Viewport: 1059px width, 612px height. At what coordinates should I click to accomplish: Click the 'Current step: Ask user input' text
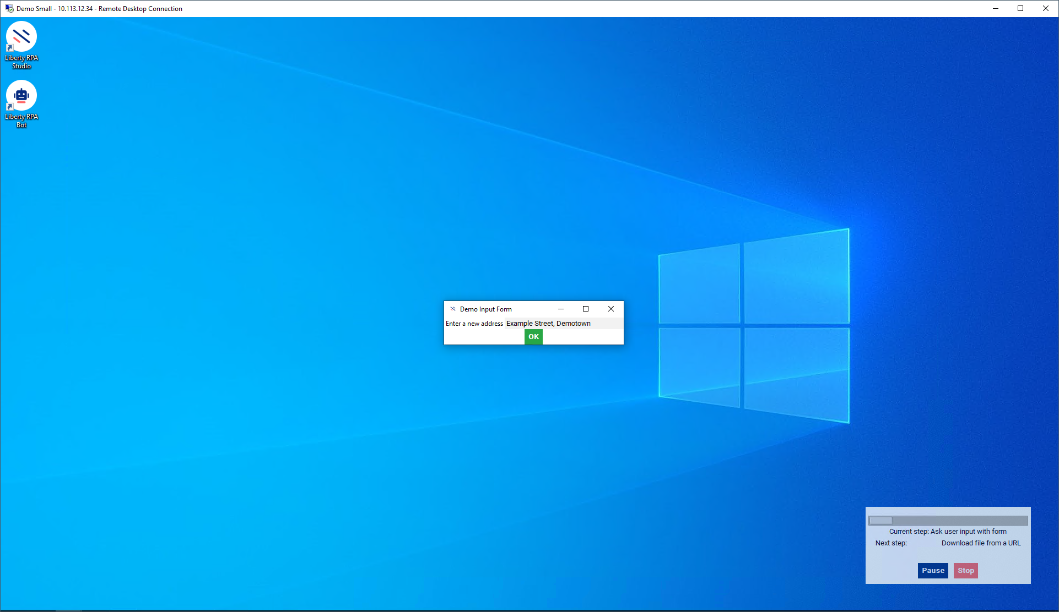(948, 531)
